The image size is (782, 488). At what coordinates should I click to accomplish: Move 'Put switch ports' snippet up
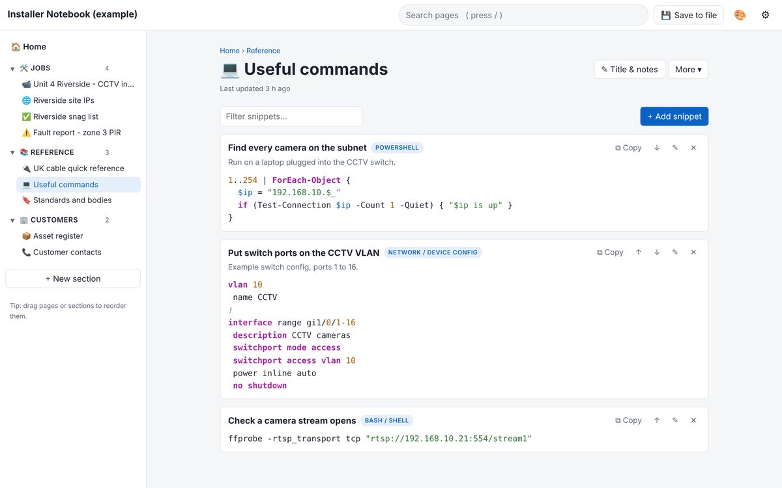(x=639, y=252)
